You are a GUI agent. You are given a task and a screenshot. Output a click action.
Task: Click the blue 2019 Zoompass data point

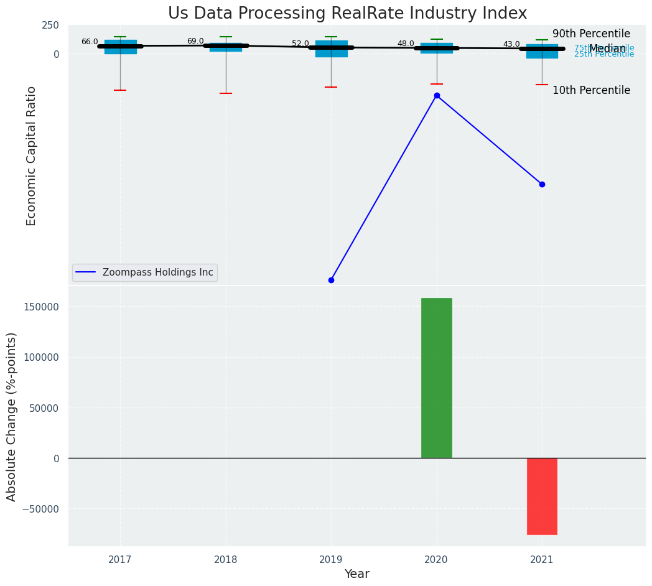tap(331, 280)
